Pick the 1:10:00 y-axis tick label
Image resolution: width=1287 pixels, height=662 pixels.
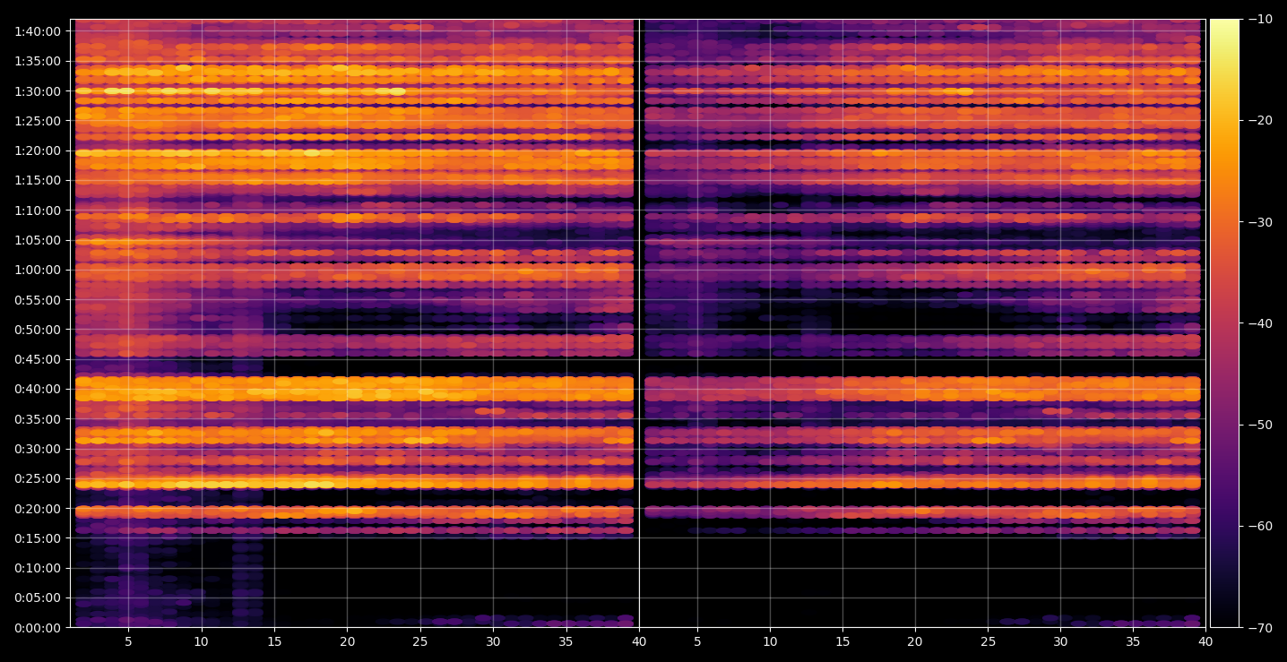tap(38, 211)
